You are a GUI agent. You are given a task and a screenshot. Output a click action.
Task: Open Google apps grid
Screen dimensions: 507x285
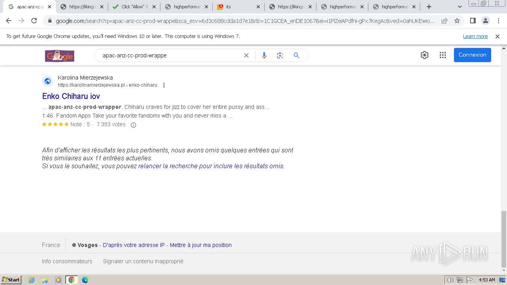point(443,55)
